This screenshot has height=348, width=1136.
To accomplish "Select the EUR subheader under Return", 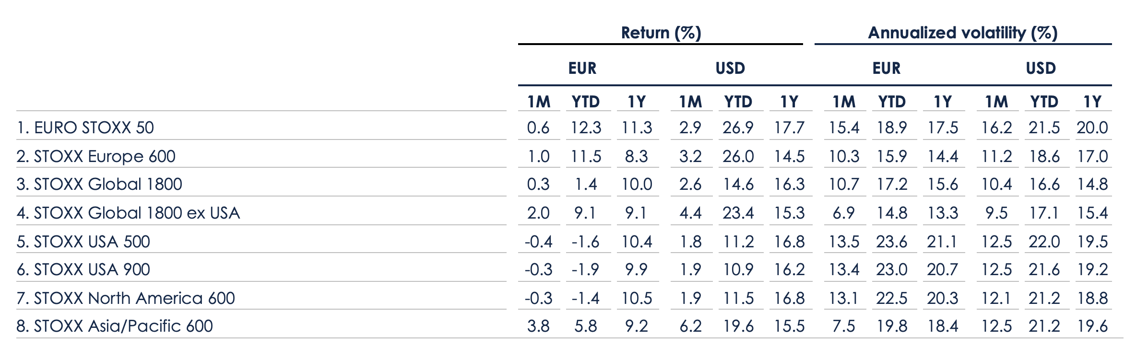I will (582, 68).
